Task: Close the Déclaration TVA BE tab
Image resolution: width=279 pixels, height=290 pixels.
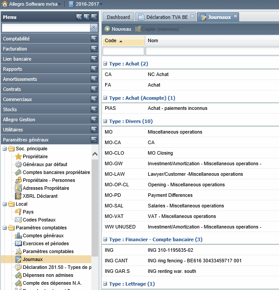Action: (192, 16)
